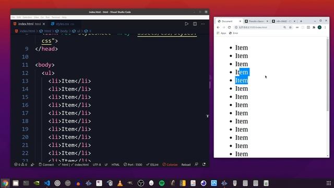Open the Trash icon in the dock

[266, 183]
